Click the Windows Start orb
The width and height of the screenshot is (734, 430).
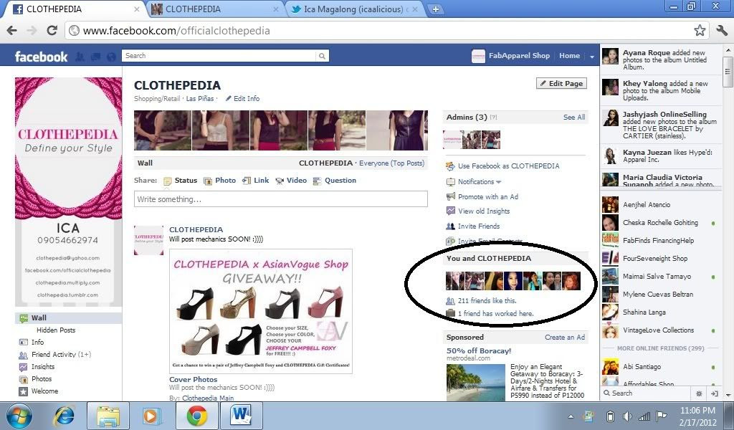point(19,416)
